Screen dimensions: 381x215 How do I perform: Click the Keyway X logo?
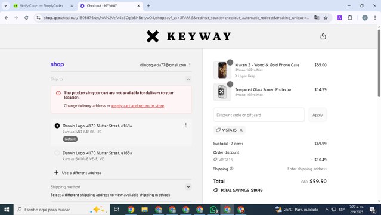tap(153, 36)
